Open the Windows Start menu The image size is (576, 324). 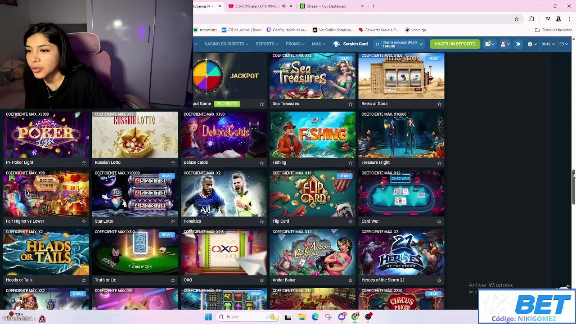[x=208, y=317]
